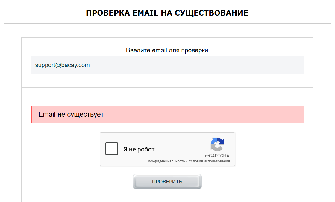Open the Условия использования link
Viewport: 335px width, 202px height.
(209, 161)
